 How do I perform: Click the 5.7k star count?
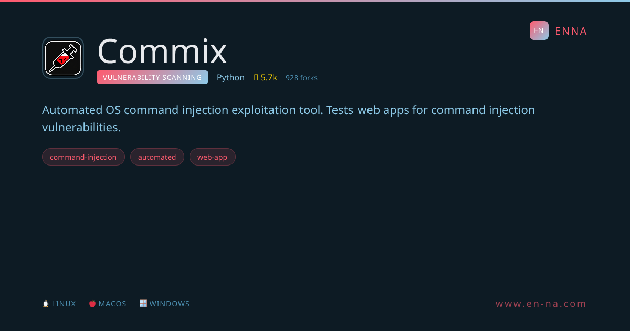click(x=269, y=77)
